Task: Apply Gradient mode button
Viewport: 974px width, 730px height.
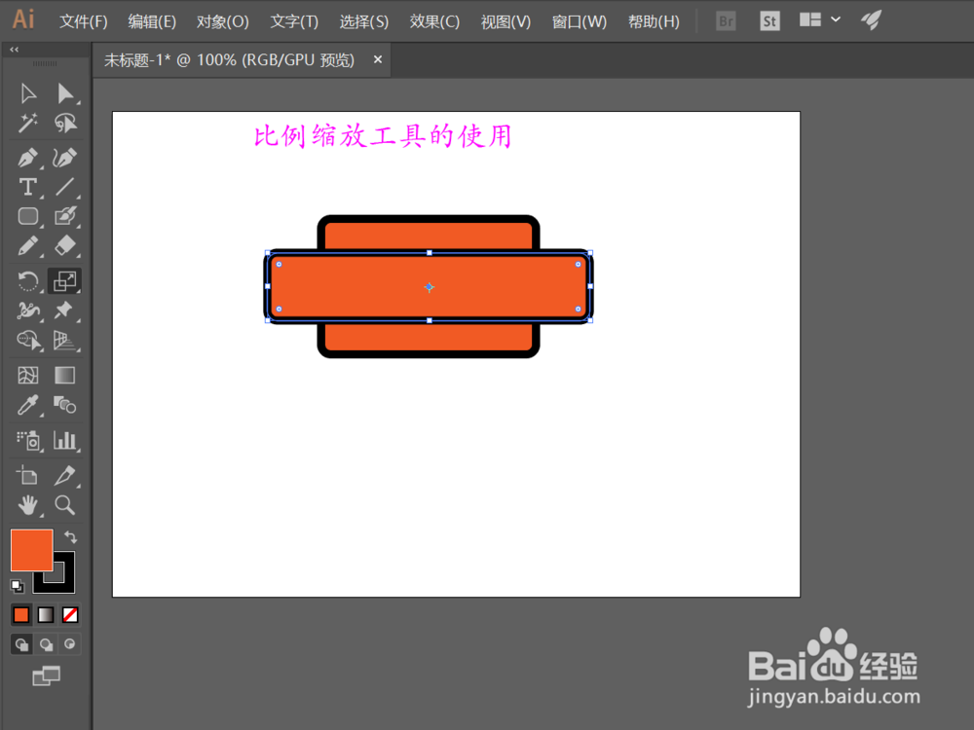Action: (x=46, y=614)
